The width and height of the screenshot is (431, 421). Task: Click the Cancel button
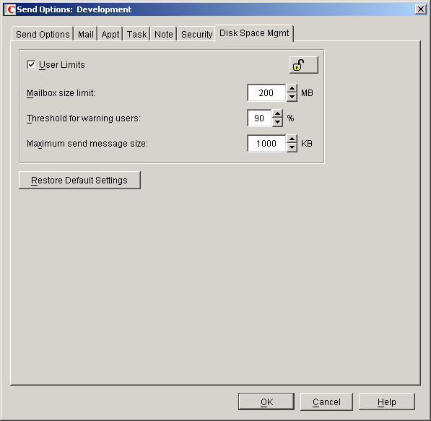pyautogui.click(x=326, y=402)
